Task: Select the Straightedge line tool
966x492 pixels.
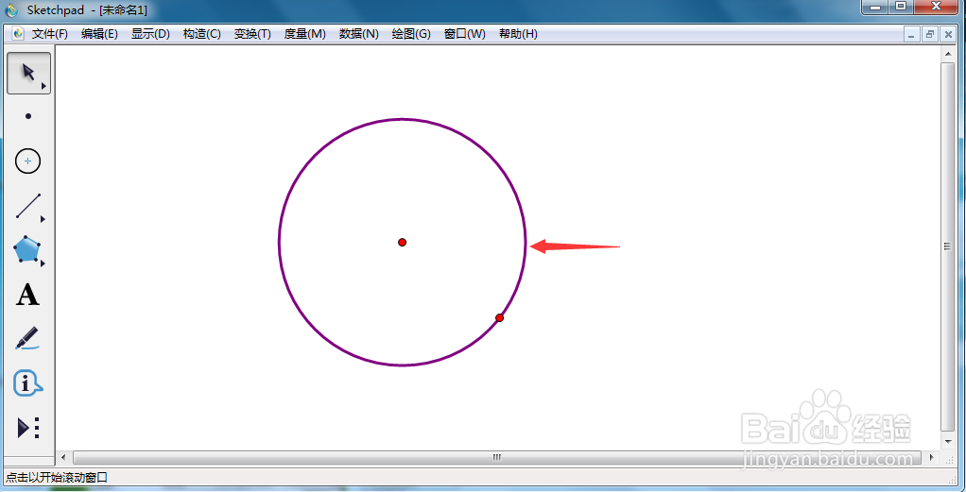Action: pyautogui.click(x=28, y=206)
